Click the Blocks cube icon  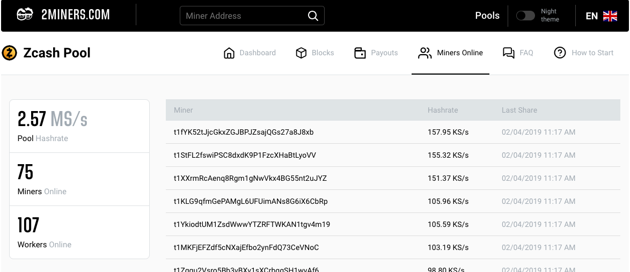pos(301,53)
